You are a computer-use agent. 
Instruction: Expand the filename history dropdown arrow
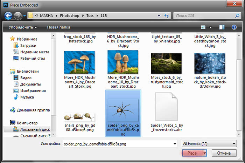[175, 144]
